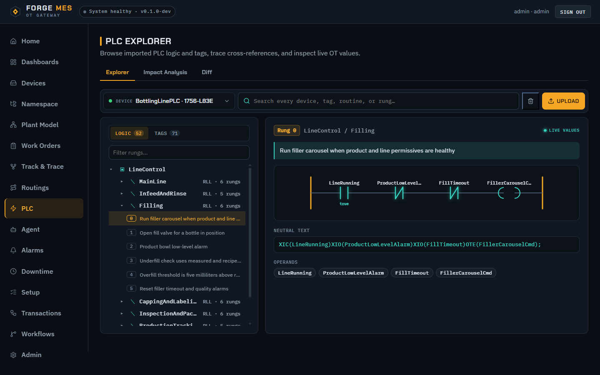
Task: Select the PLC sidebar item
Action: tap(44, 208)
